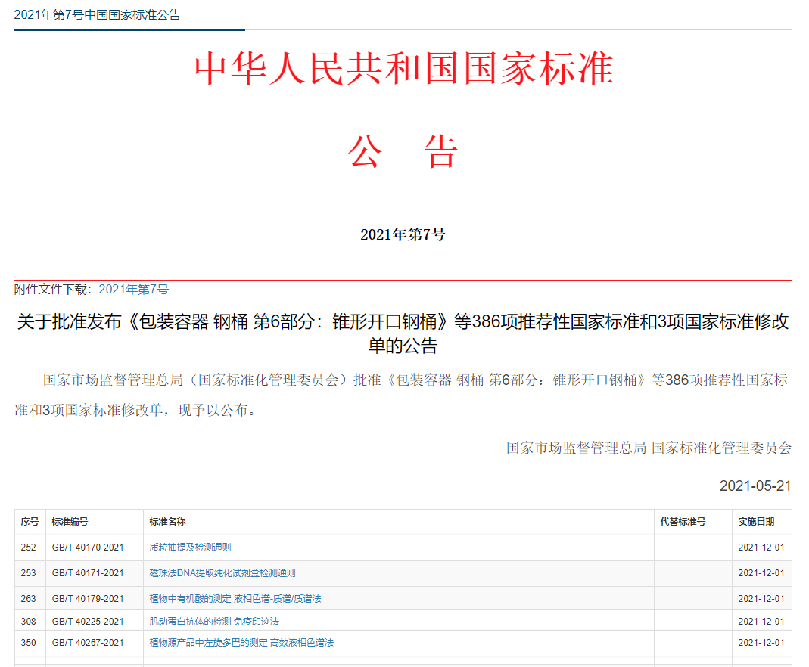Image resolution: width=809 pixels, height=667 pixels.
Task: Click the 代替标准号 column header
Action: point(683,522)
